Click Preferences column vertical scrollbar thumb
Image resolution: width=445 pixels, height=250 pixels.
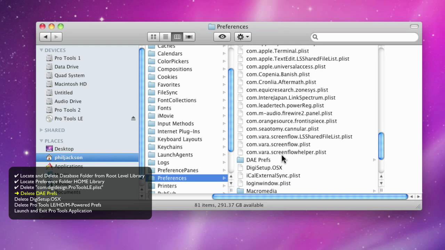[x=381, y=146]
